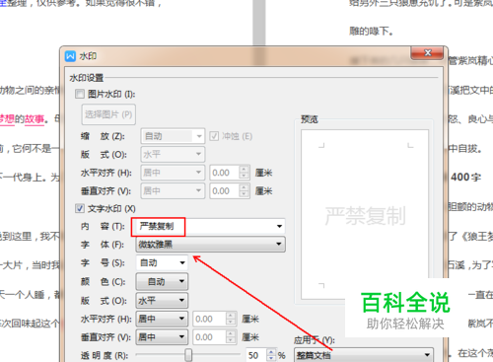Click the WPS icon in the watermark dialog title
This screenshot has width=493, height=362.
tap(70, 56)
